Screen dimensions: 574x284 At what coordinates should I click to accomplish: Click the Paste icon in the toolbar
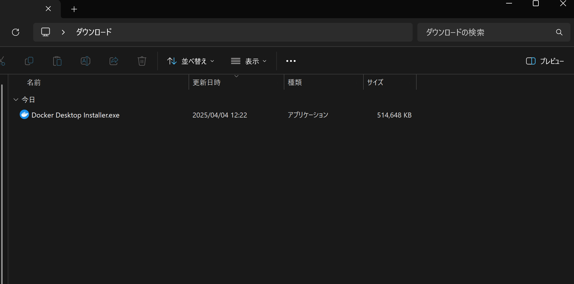[57, 61]
